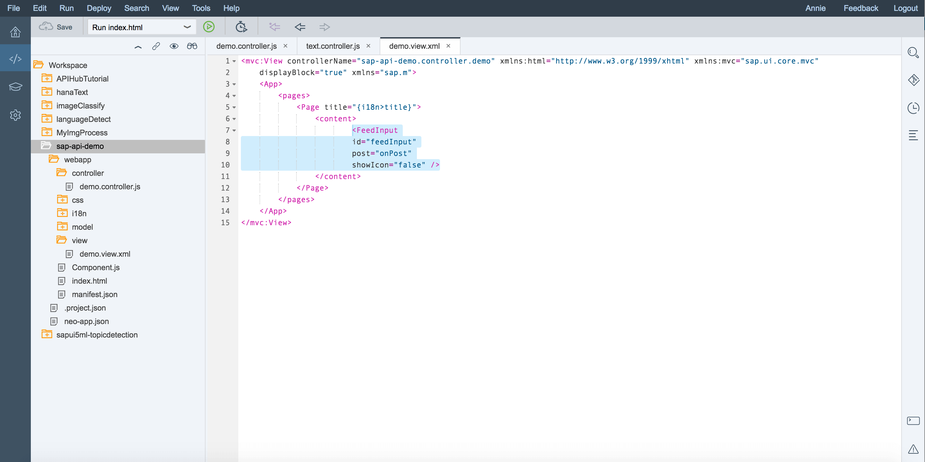
Task: Expand the model folder
Action: (62, 226)
